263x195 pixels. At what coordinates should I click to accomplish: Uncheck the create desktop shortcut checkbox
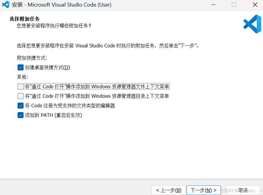(x=21, y=67)
